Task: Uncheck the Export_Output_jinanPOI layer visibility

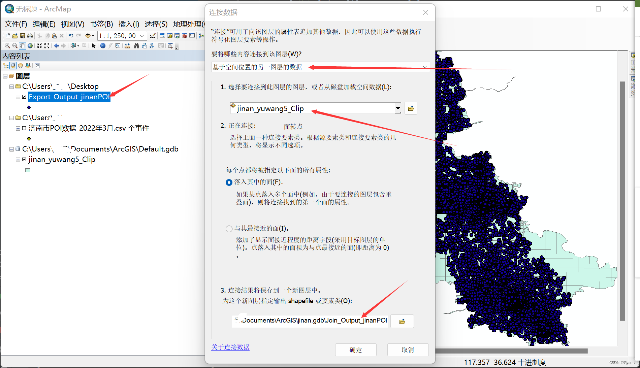Action: pos(24,97)
